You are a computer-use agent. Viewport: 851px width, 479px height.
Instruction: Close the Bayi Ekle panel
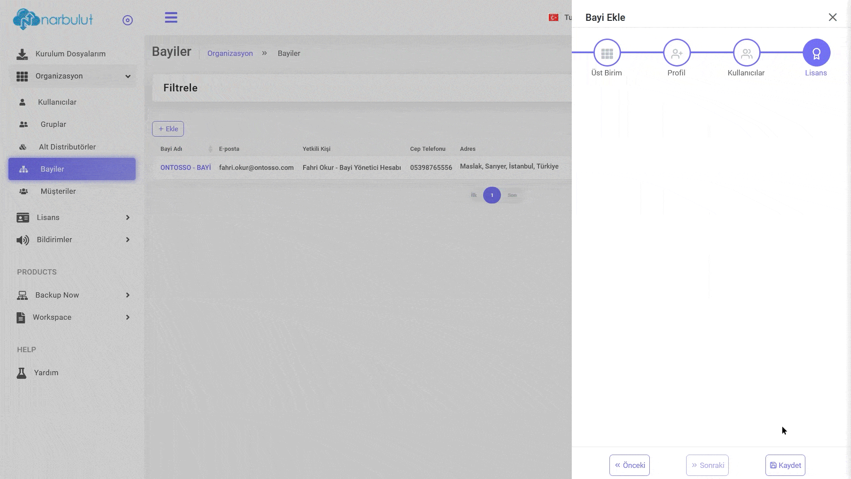[833, 17]
